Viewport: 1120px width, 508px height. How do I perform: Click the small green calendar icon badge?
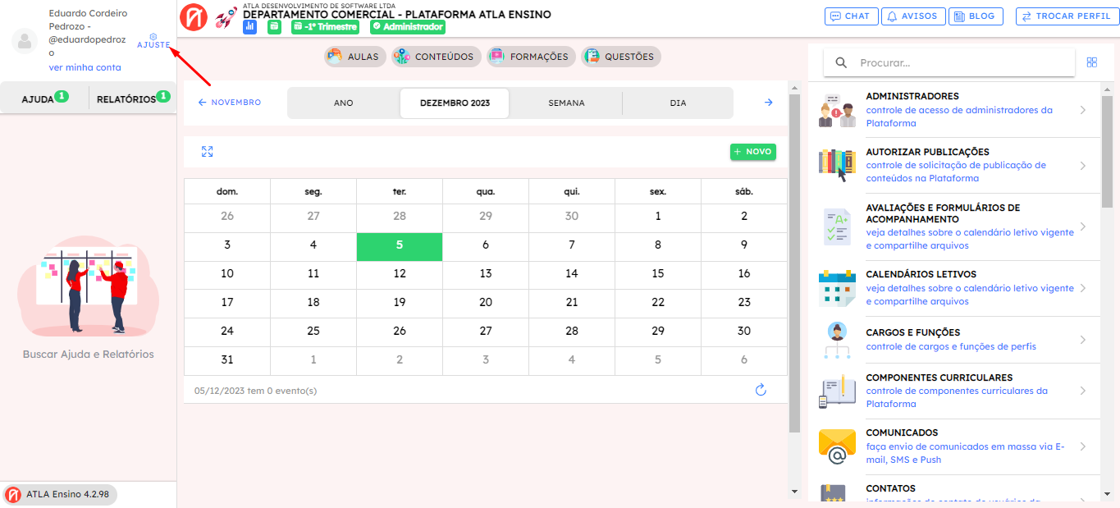274,27
